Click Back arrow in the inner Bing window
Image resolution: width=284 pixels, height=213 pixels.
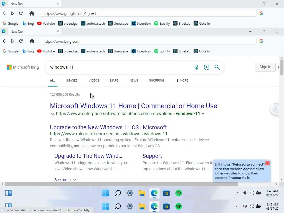[4, 41]
